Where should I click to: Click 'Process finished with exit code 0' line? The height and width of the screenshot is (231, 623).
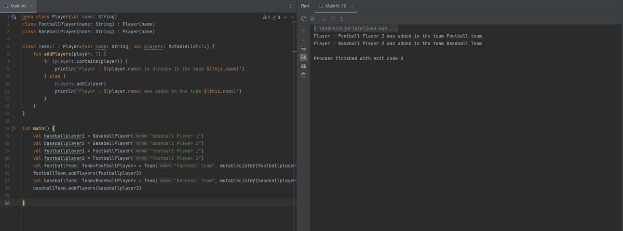click(x=358, y=58)
